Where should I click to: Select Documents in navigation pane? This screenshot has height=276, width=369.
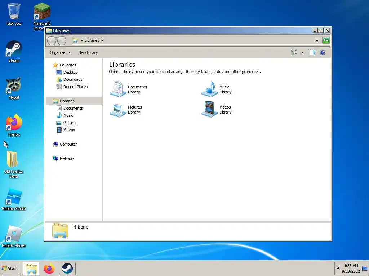tap(73, 108)
